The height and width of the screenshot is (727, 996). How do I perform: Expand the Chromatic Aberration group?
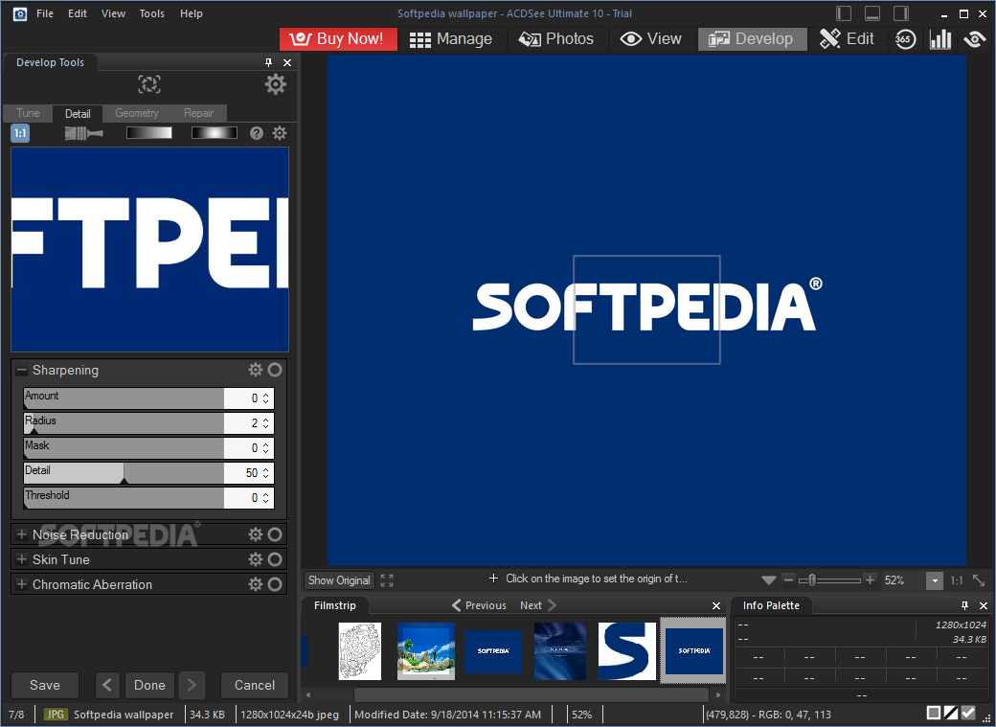22,584
